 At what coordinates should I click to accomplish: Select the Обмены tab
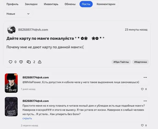pos(70,4)
